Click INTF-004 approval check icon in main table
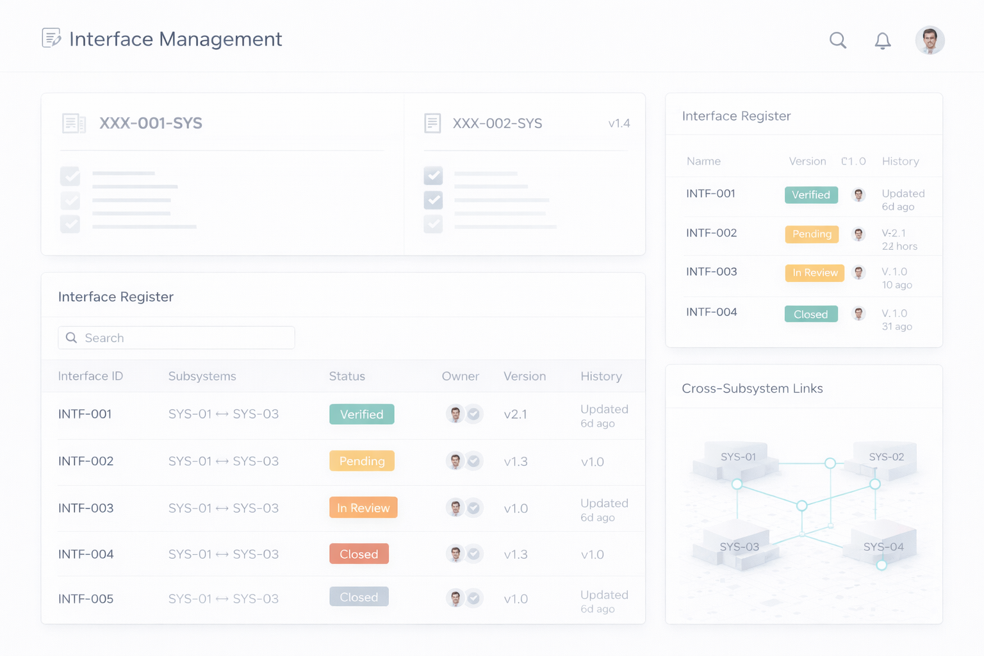Image resolution: width=984 pixels, height=656 pixels. click(473, 553)
